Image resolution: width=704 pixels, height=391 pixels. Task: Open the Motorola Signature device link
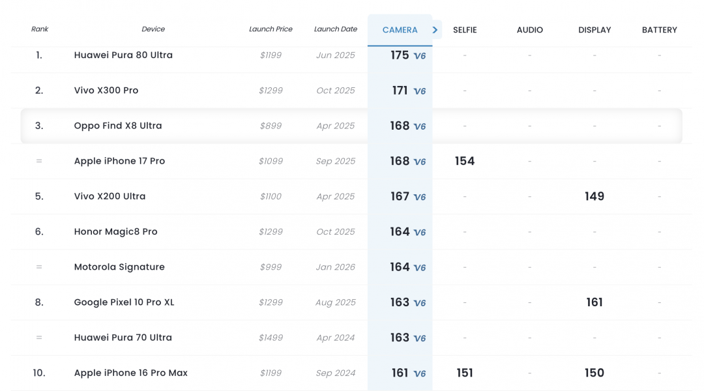(x=119, y=267)
